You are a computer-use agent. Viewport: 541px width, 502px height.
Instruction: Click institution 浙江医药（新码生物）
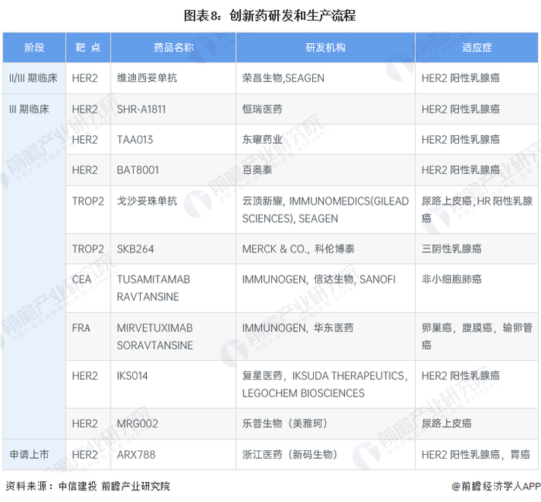click(x=290, y=455)
